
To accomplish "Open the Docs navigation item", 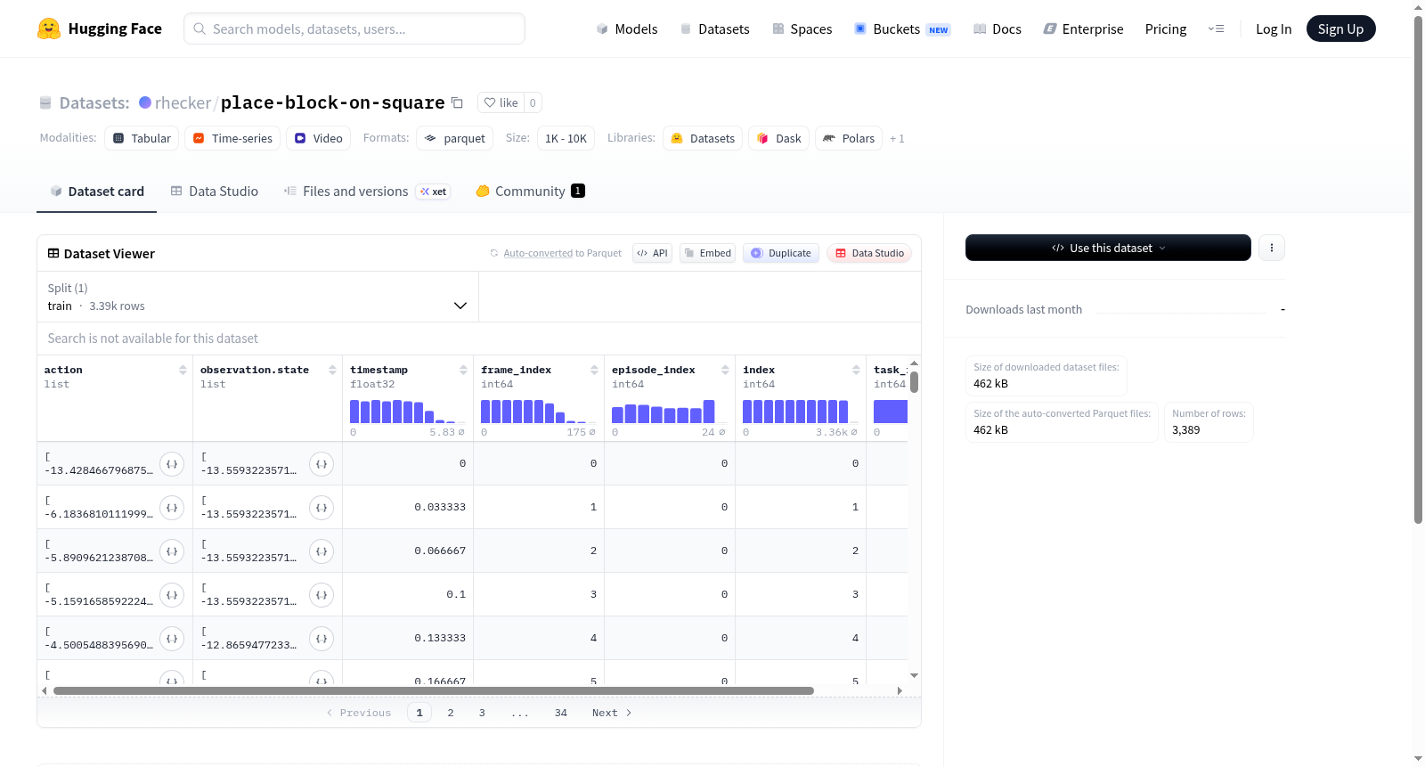I will (x=997, y=29).
